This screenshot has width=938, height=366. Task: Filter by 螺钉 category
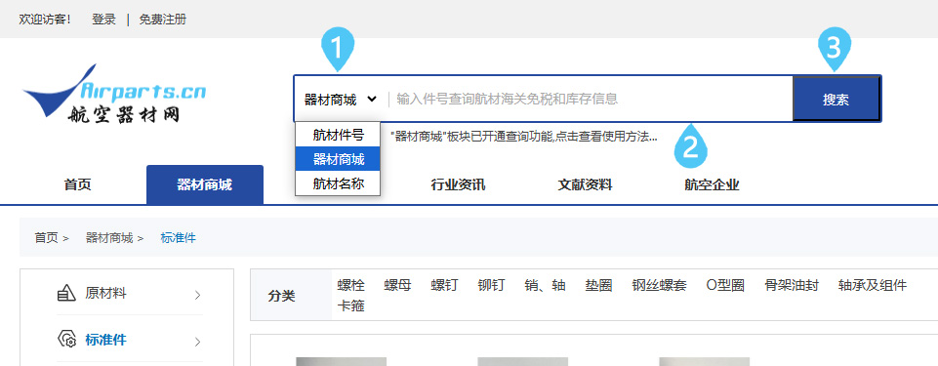coord(444,285)
